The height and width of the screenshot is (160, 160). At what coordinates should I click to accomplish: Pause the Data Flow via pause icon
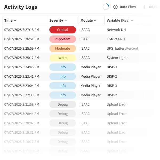(x=115, y=7)
